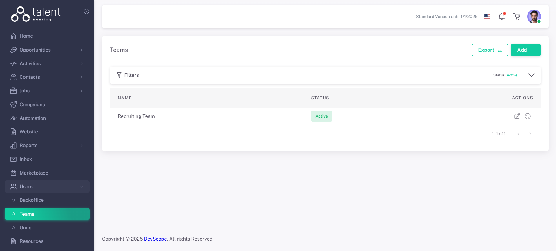Click the deactivate icon for Recruiting Team
The height and width of the screenshot is (251, 556).
528,116
